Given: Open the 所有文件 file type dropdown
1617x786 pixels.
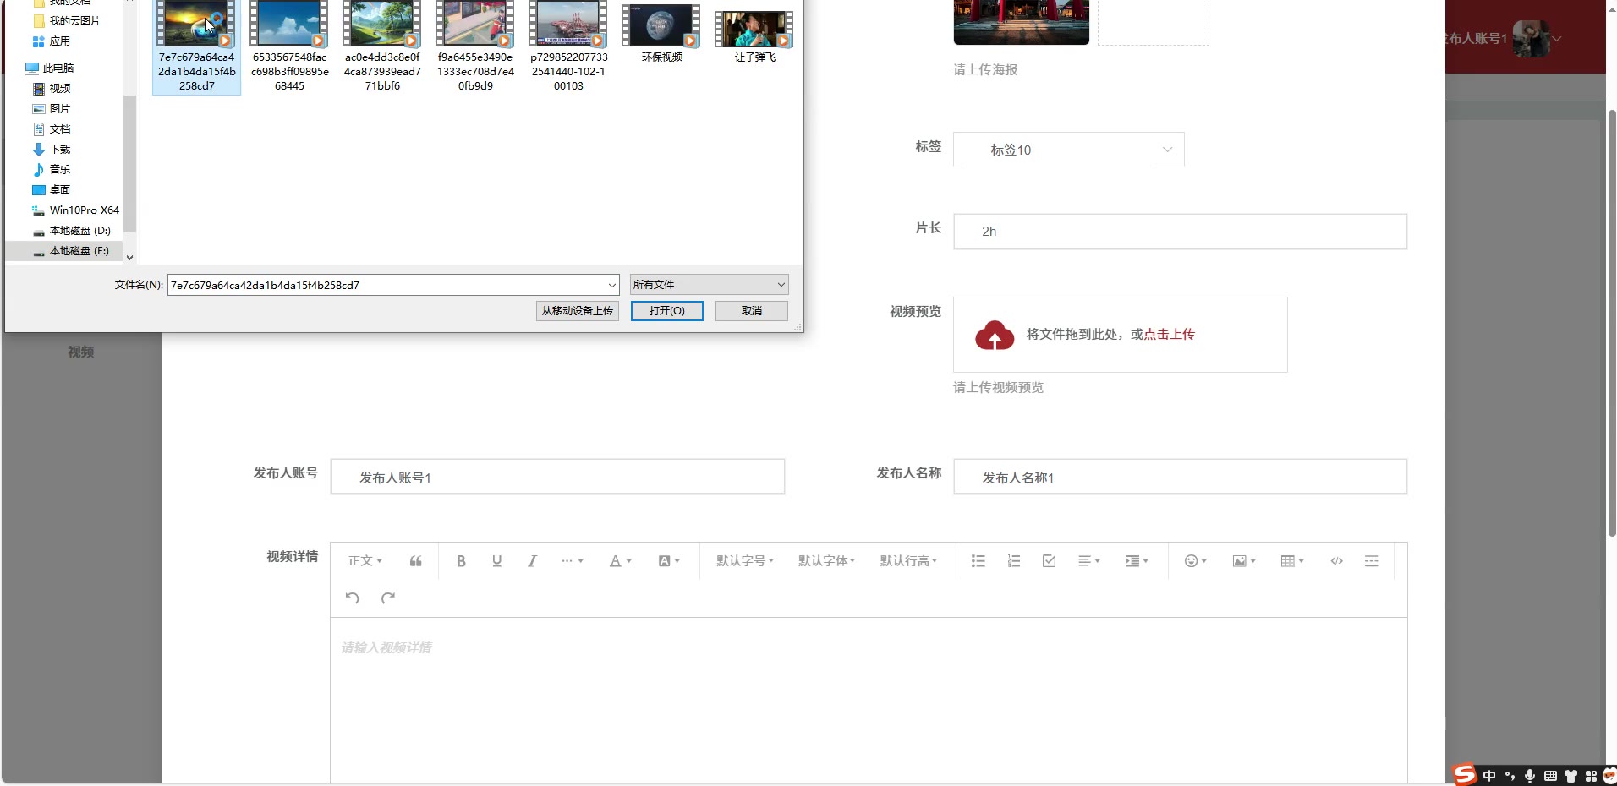Looking at the screenshot, I should [x=709, y=285].
